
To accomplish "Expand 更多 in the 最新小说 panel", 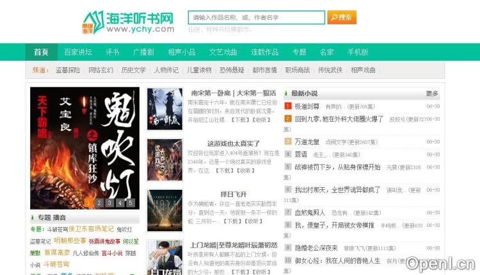I will click(x=432, y=94).
